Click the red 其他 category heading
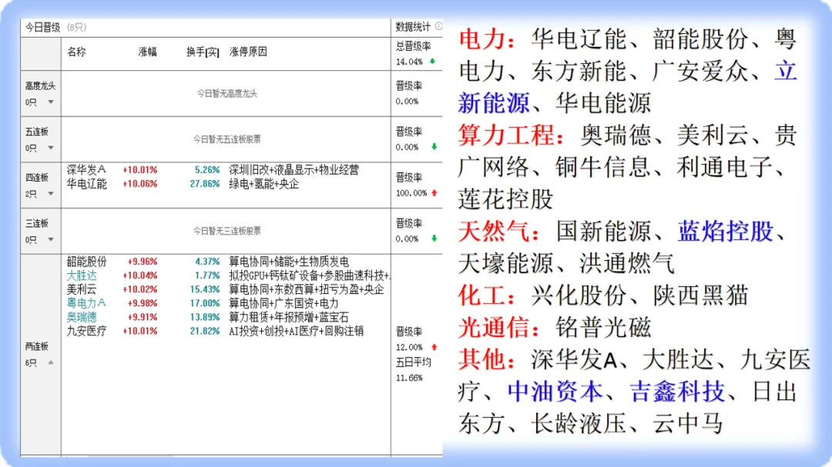Viewport: 832px width, 467px height. coord(487,359)
